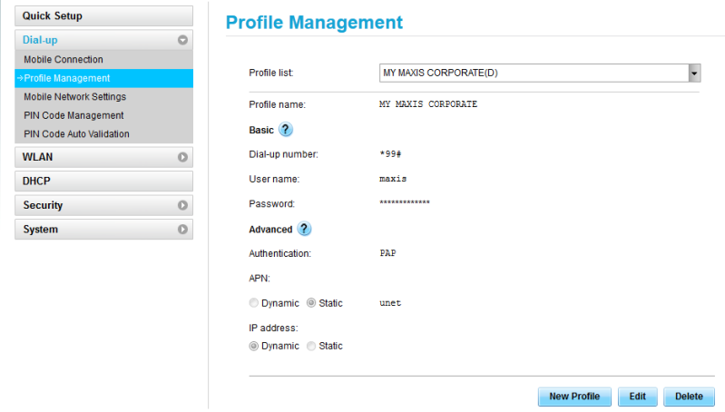Expand the WLAN section arrow icon
725x412 pixels.
click(x=182, y=157)
